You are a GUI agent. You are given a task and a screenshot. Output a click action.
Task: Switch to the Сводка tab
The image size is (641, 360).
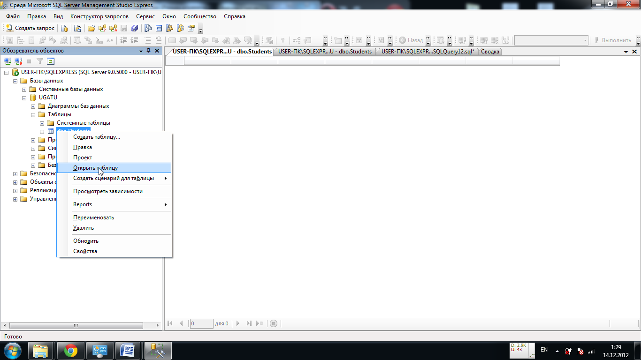tap(490, 52)
